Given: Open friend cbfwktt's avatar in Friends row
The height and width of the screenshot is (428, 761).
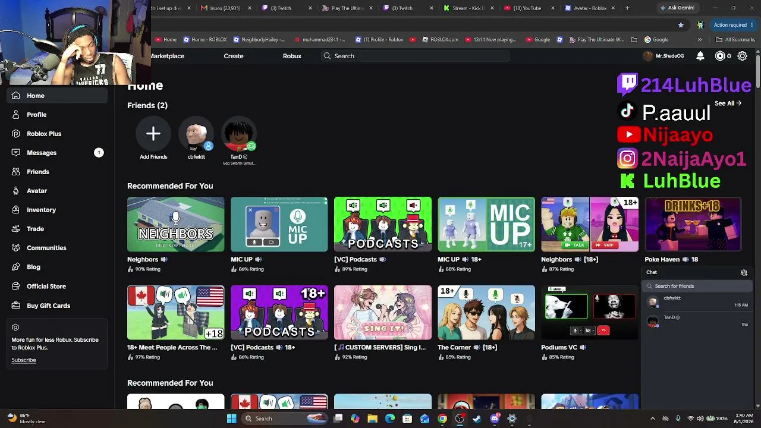Looking at the screenshot, I should click(x=196, y=134).
